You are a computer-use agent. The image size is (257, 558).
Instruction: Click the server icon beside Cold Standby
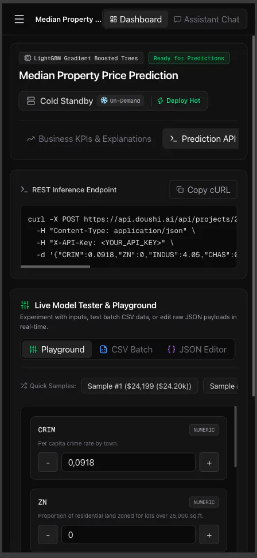(31, 101)
